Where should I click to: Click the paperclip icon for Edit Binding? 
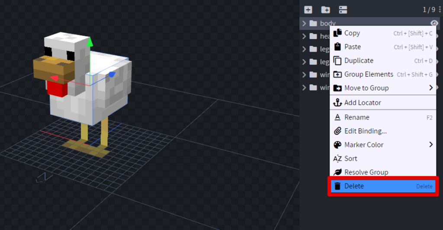337,131
